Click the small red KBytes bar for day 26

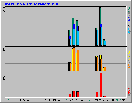click(x=105, y=96)
